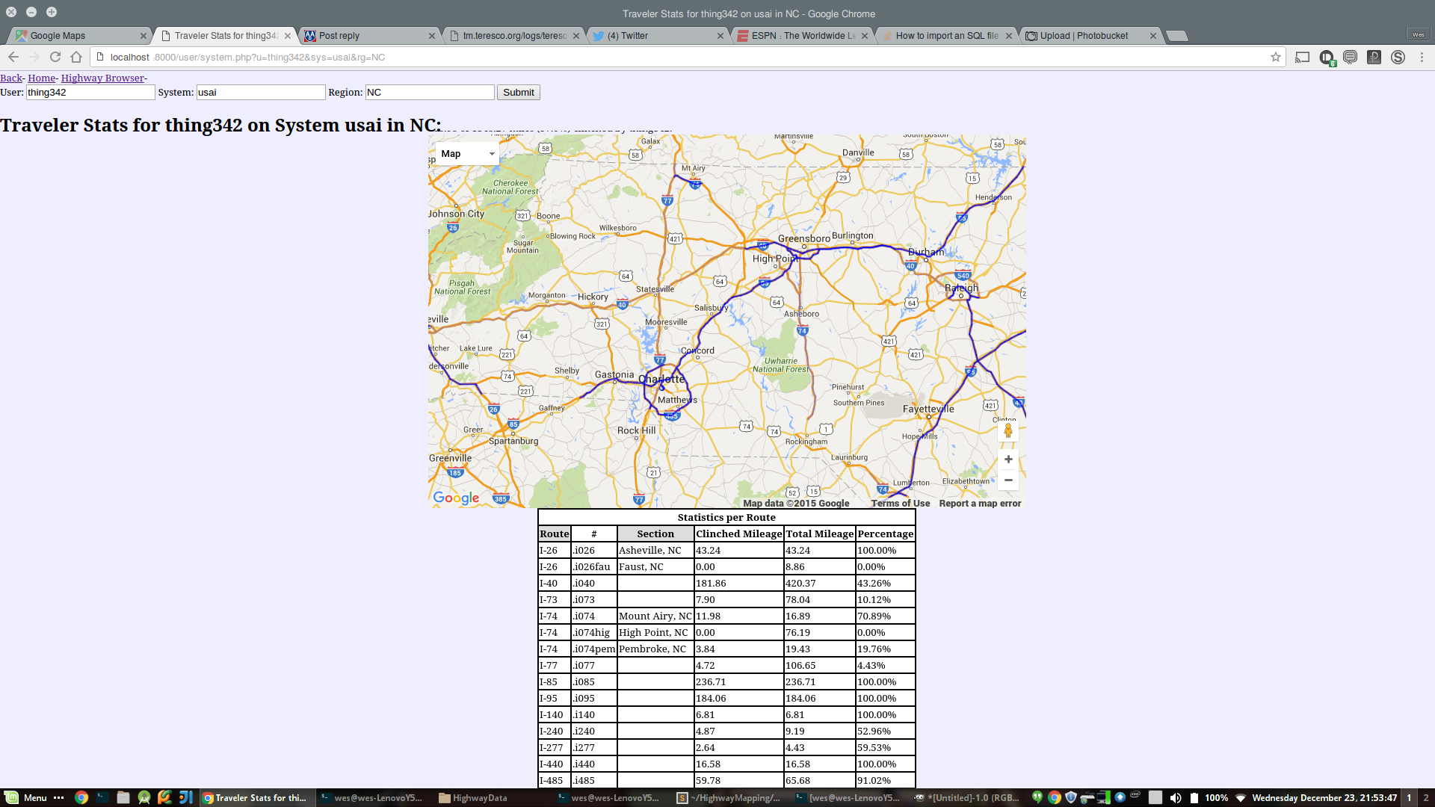Screen dimensions: 1435x807
Task: Open the dark square P extension icon
Action: click(1374, 58)
